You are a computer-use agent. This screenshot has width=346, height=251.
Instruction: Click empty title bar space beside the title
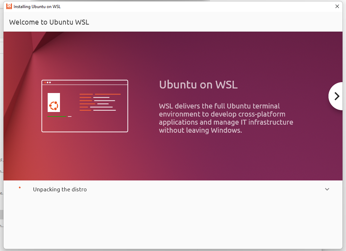tap(193, 6)
